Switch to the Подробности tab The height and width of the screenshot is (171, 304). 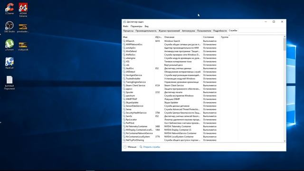[x=220, y=31]
